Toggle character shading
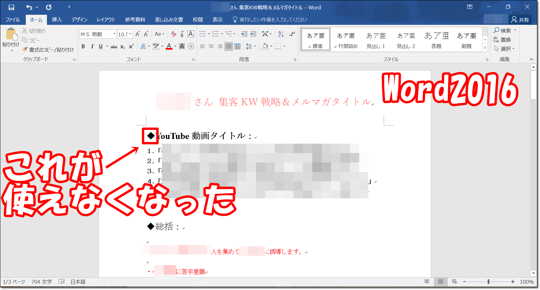 click(x=182, y=47)
